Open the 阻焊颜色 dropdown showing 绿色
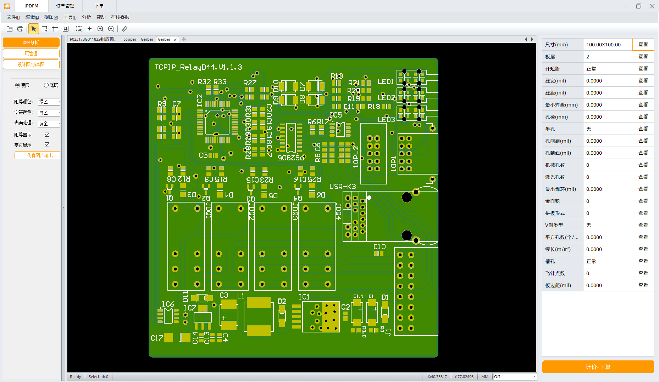659x382 pixels. click(x=49, y=102)
